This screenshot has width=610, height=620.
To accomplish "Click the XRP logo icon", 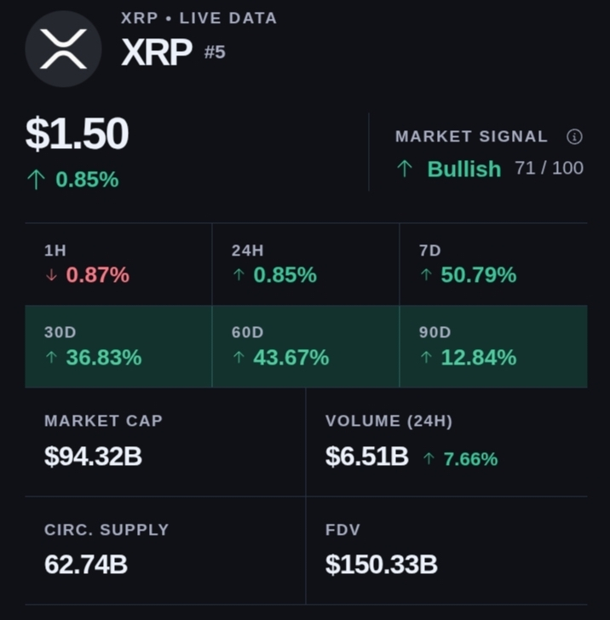I will coord(63,49).
